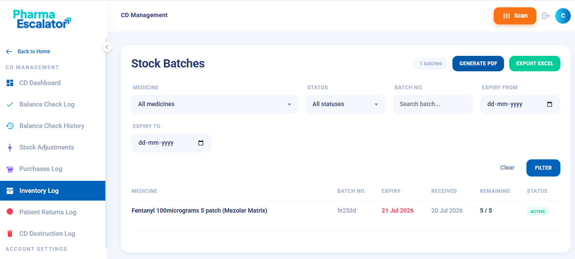The image size is (575, 259).
Task: Collapse the sidebar with the chevron handle
Action: [107, 47]
